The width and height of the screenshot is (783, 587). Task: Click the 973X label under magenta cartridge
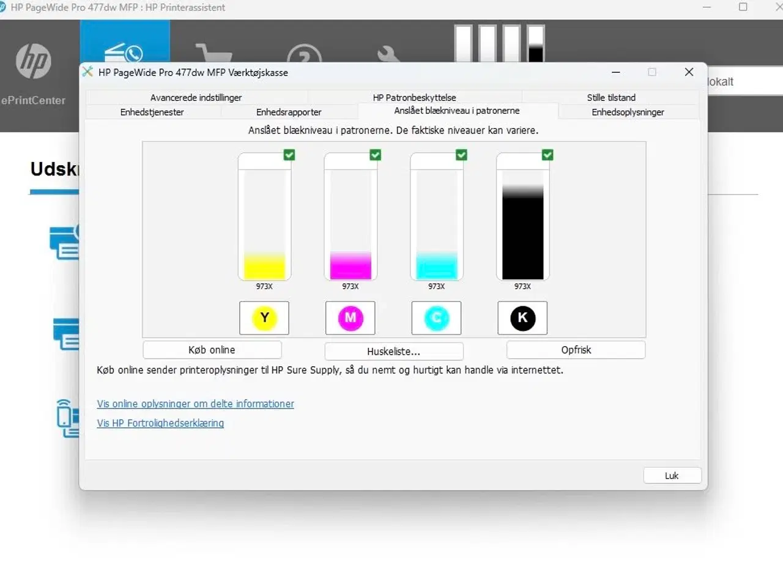351,286
